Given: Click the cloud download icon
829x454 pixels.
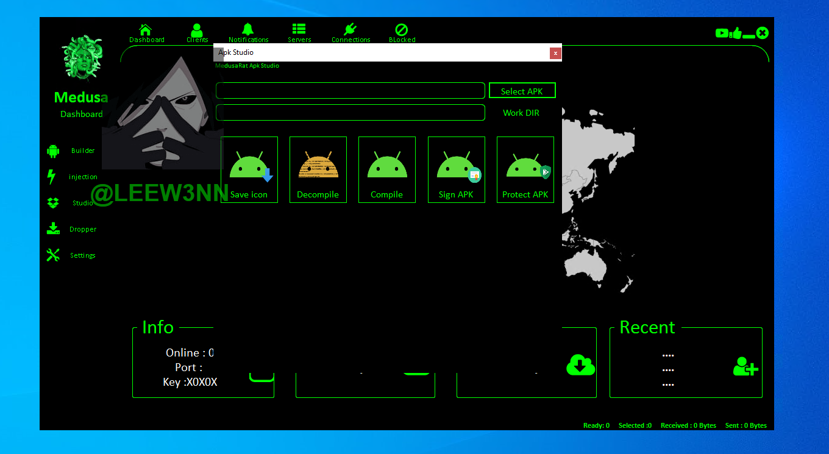Looking at the screenshot, I should pos(580,364).
